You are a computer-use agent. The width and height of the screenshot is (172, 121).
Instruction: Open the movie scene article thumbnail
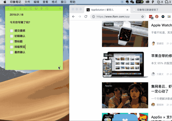[x=125, y=95]
